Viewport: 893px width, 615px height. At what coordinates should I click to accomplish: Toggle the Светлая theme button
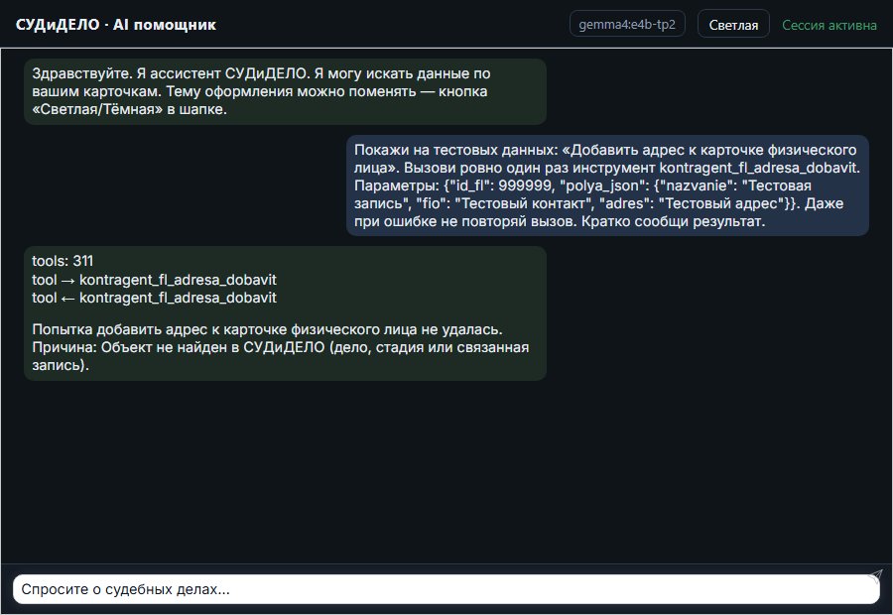click(x=733, y=25)
